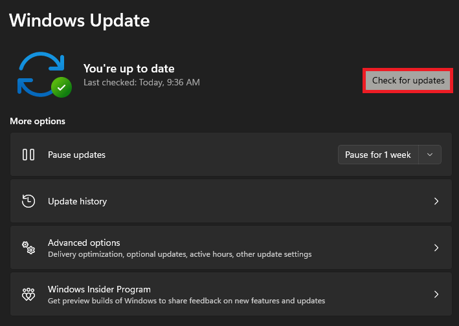Open Windows Insider Program via its chevron
459x326 pixels.
[436, 294]
